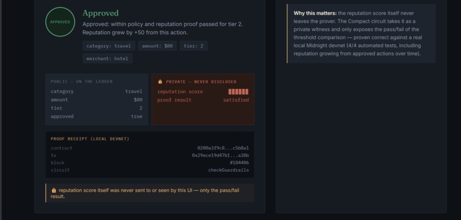
Task: Select the 'amount: $80' tag chip
Action: click(x=157, y=46)
